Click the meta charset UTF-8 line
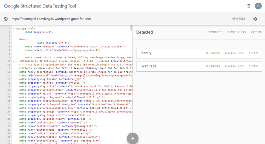The height and width of the screenshot is (144, 265). coord(53,43)
